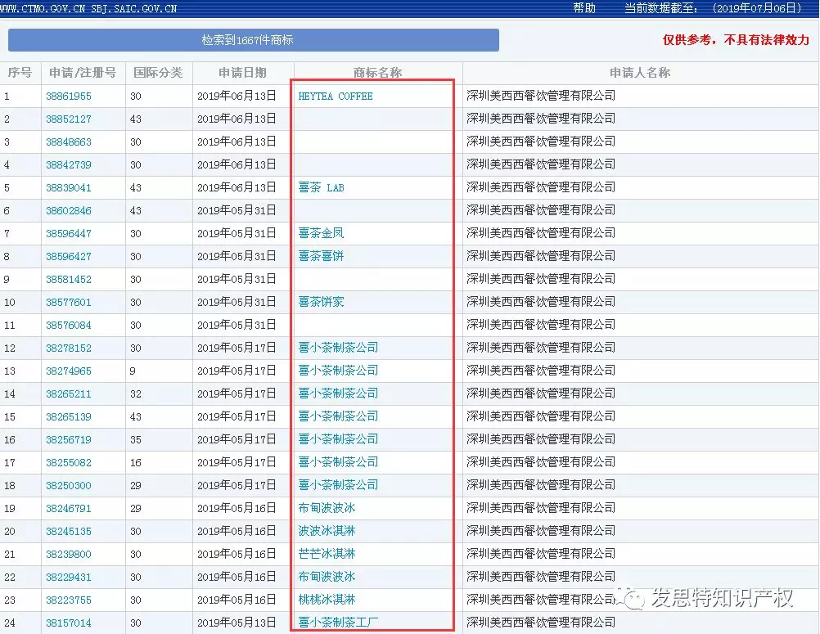Open the 帮助 help link
The width and height of the screenshot is (820, 634).
[583, 8]
